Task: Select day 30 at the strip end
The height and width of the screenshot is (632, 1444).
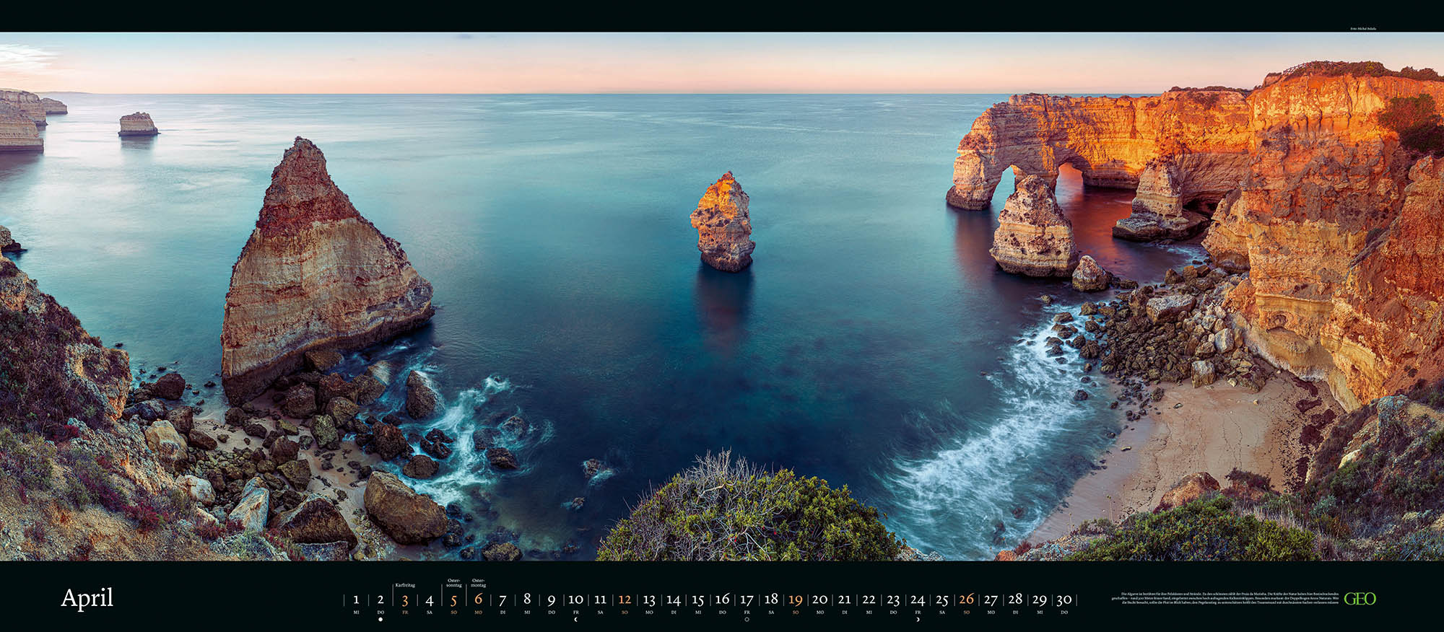Action: (x=1064, y=600)
